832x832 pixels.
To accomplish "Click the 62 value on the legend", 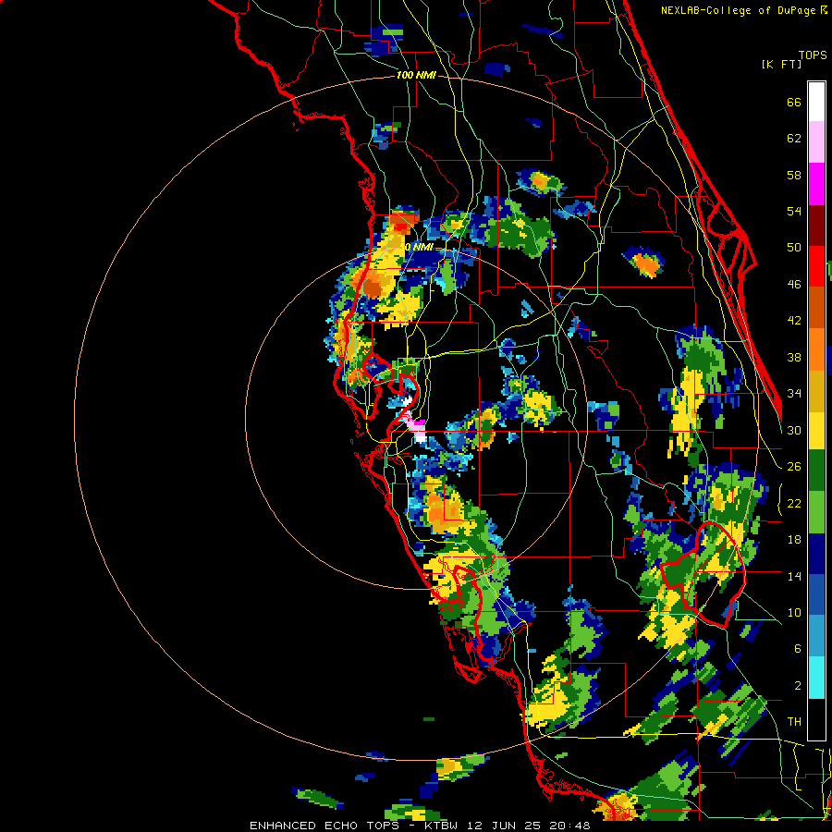I will pos(794,139).
